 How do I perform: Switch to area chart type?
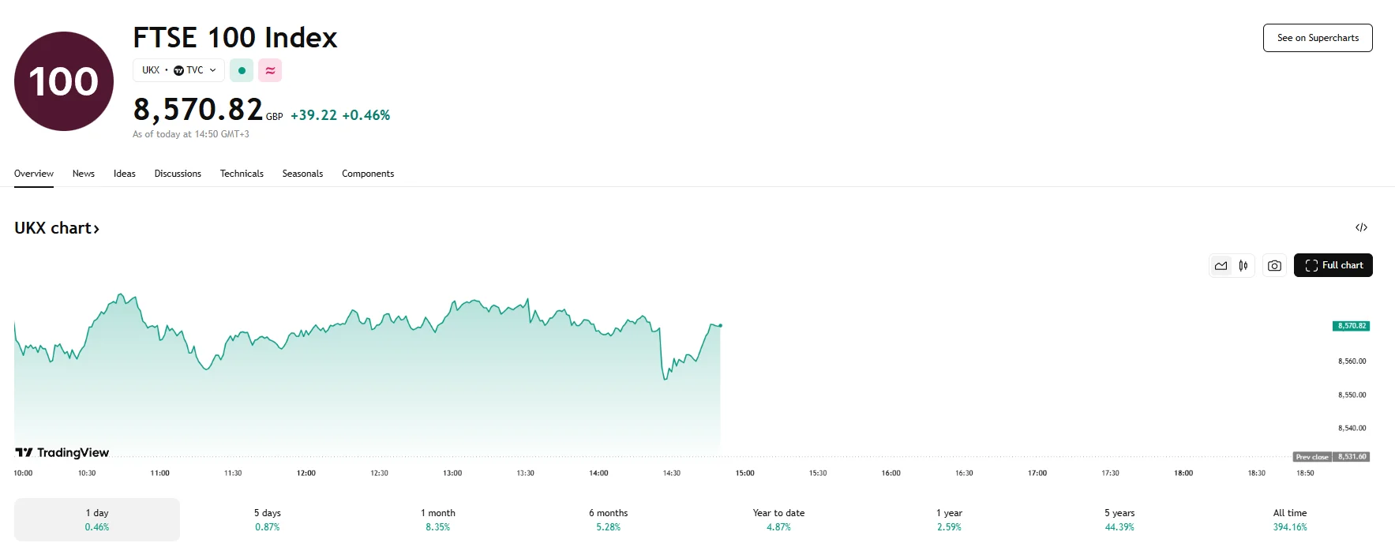pyautogui.click(x=1221, y=266)
